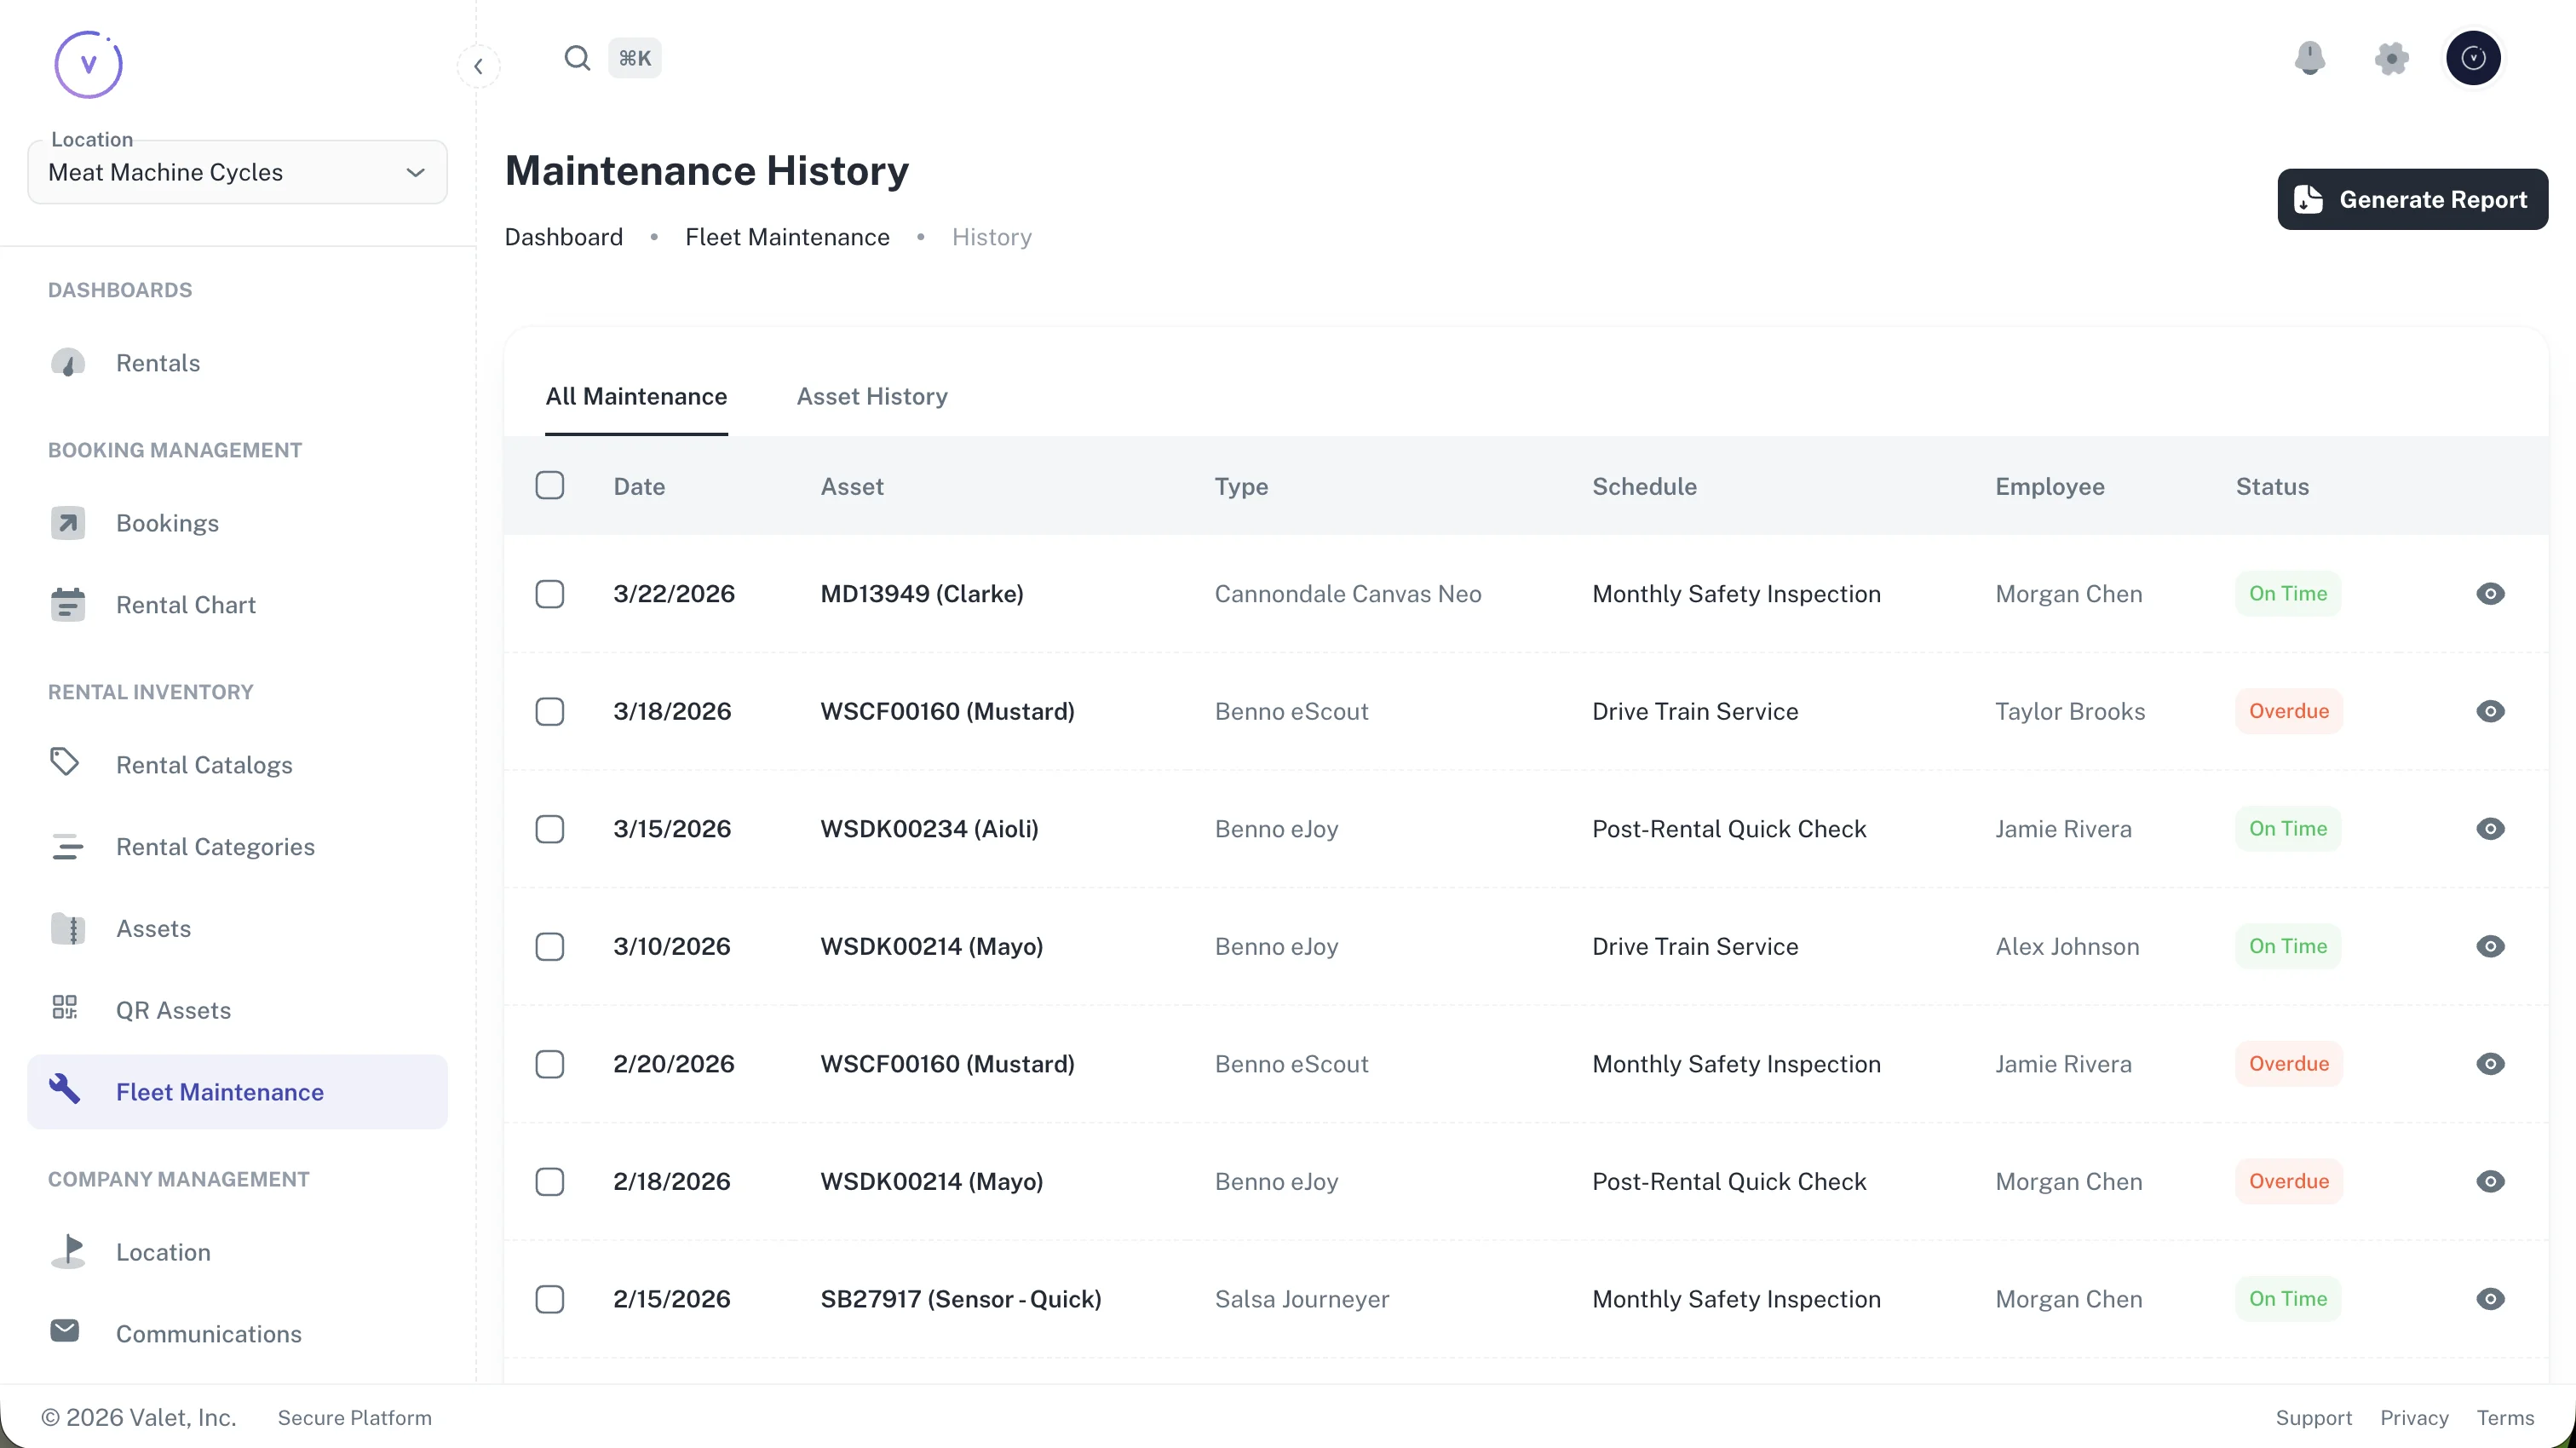Click the Rental Chart calendar icon
This screenshot has height=1448, width=2576.
pos(67,604)
